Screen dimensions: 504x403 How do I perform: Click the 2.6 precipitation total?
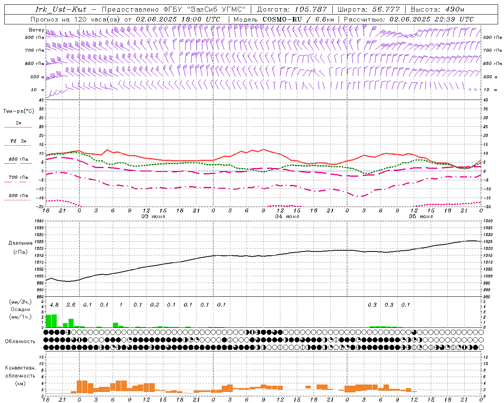(x=71, y=305)
